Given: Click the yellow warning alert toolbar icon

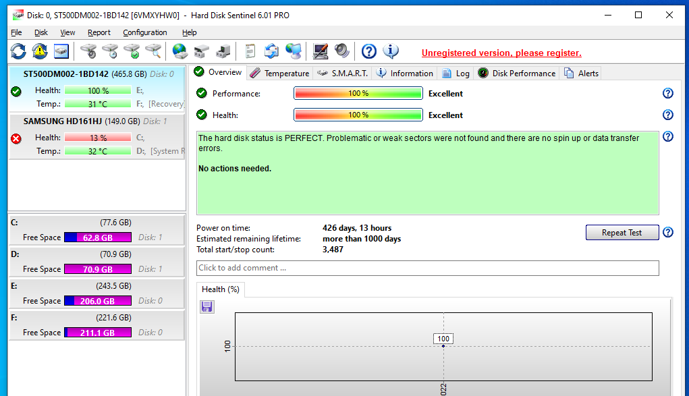Looking at the screenshot, I should pos(40,51).
